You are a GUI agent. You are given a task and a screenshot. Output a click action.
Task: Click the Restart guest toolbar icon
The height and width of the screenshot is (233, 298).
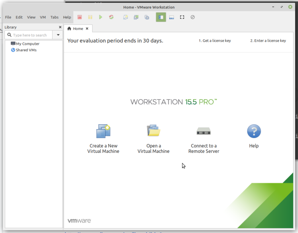(111, 17)
